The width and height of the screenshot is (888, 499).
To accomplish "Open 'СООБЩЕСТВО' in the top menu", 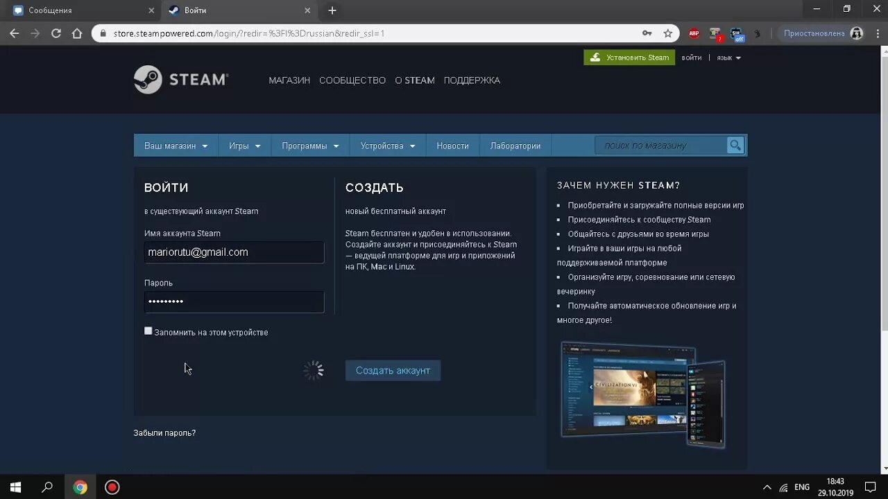I will pyautogui.click(x=352, y=80).
